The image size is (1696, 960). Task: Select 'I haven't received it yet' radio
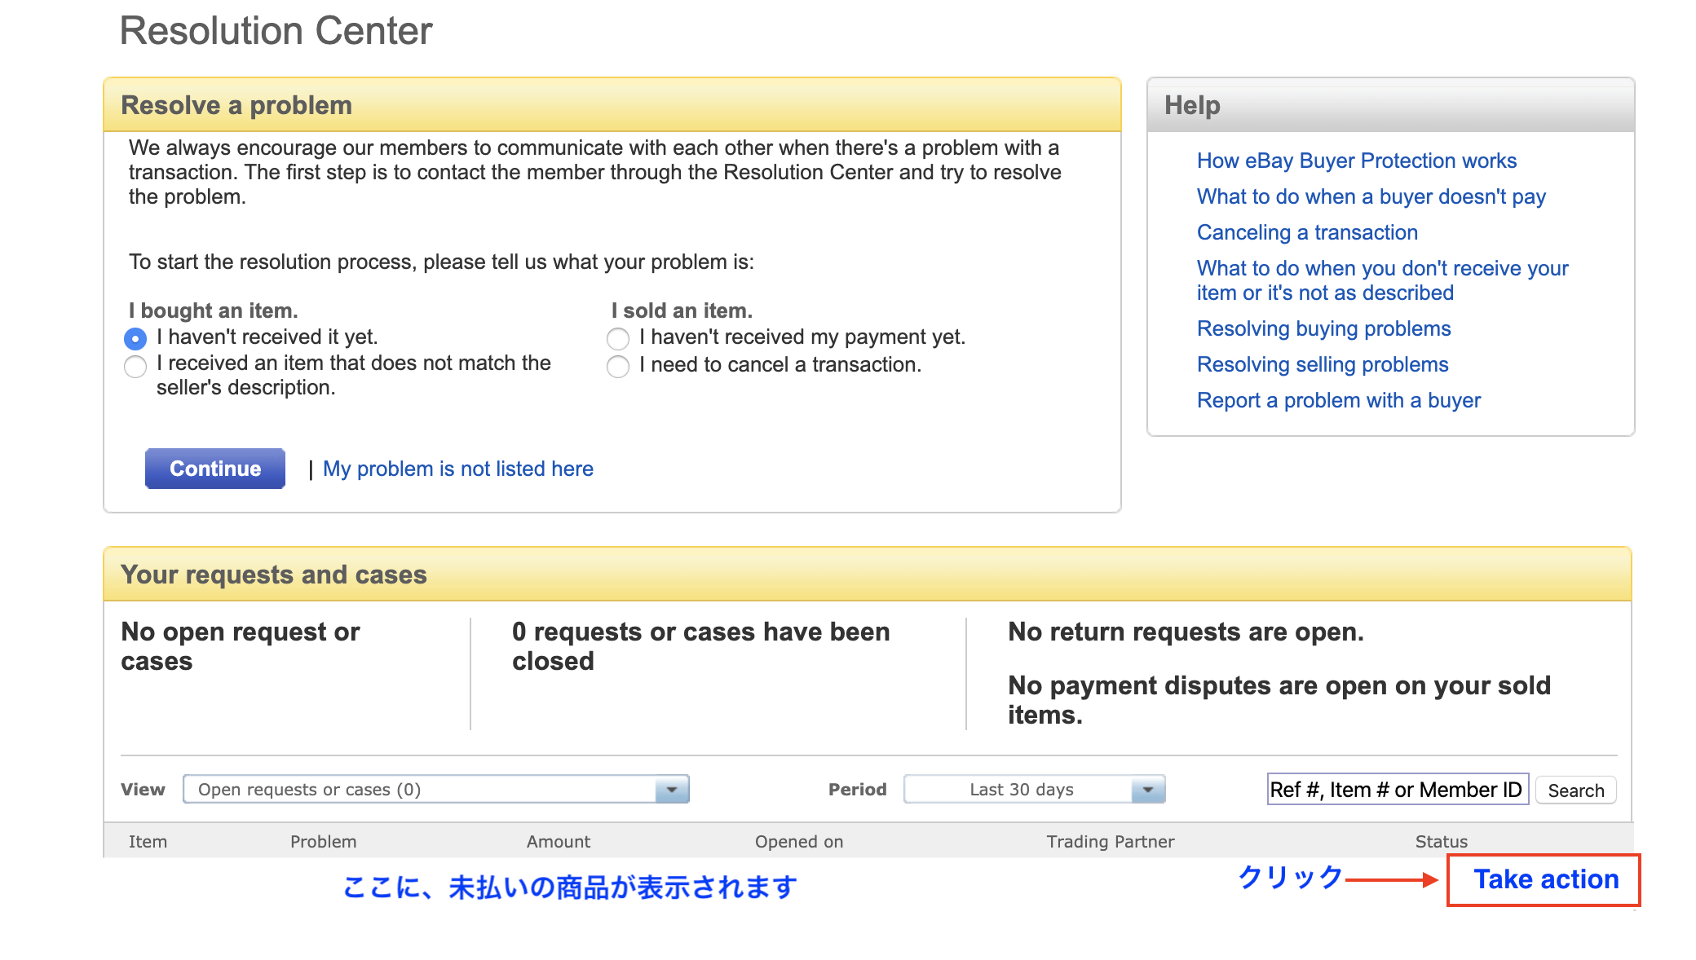(135, 338)
